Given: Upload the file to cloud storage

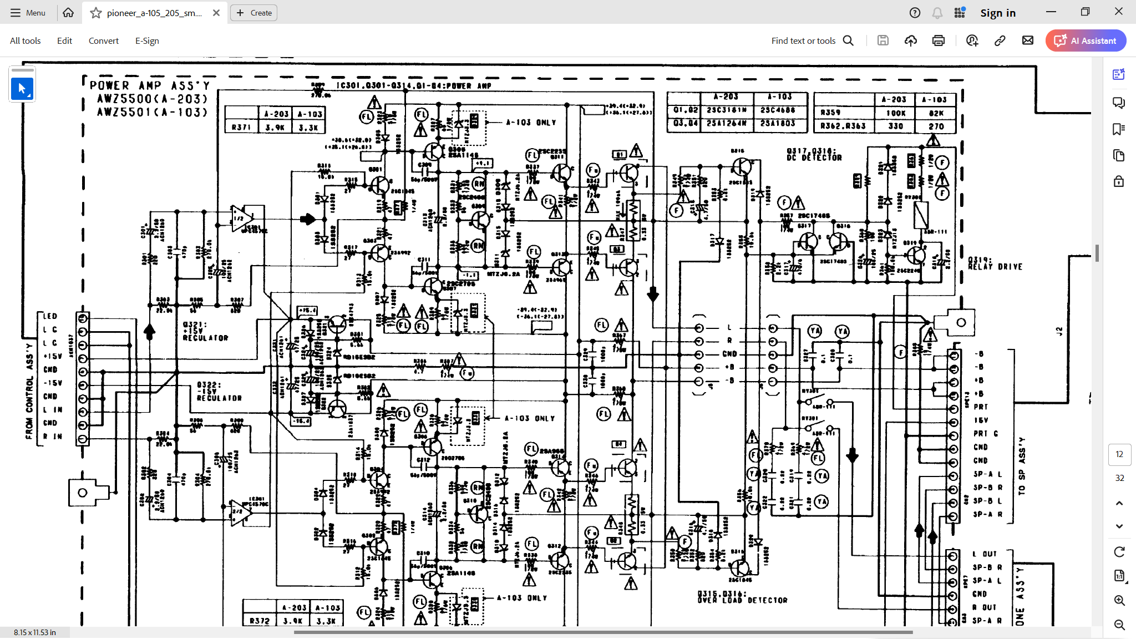Looking at the screenshot, I should coord(911,40).
